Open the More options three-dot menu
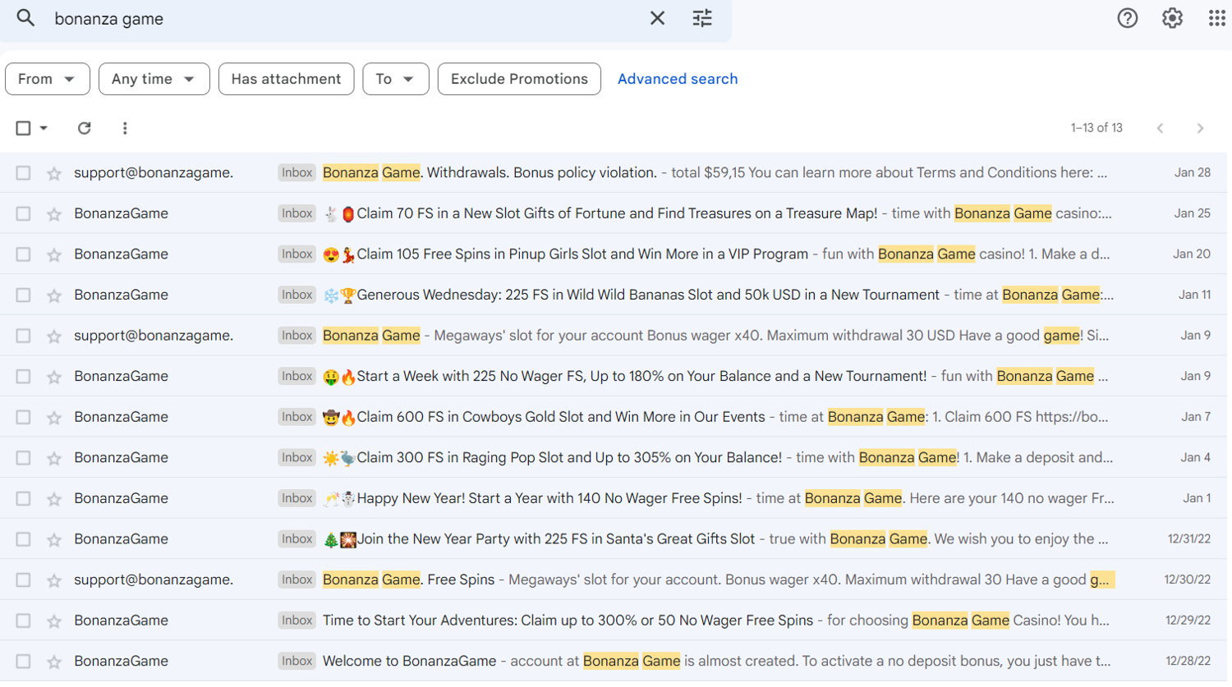The width and height of the screenshot is (1232, 687). (x=125, y=128)
